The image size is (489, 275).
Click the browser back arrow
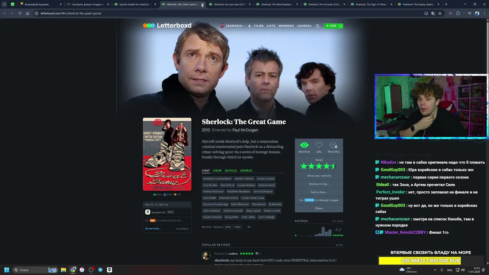(x=5, y=13)
